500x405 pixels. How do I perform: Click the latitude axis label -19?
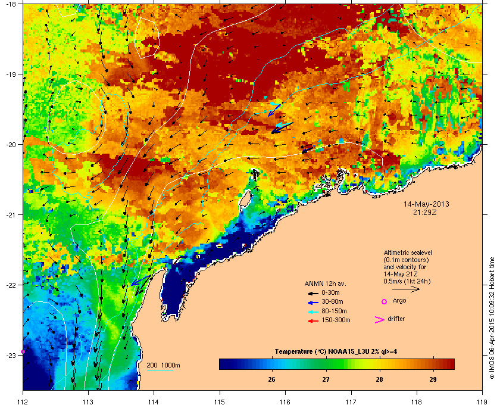click(x=11, y=74)
